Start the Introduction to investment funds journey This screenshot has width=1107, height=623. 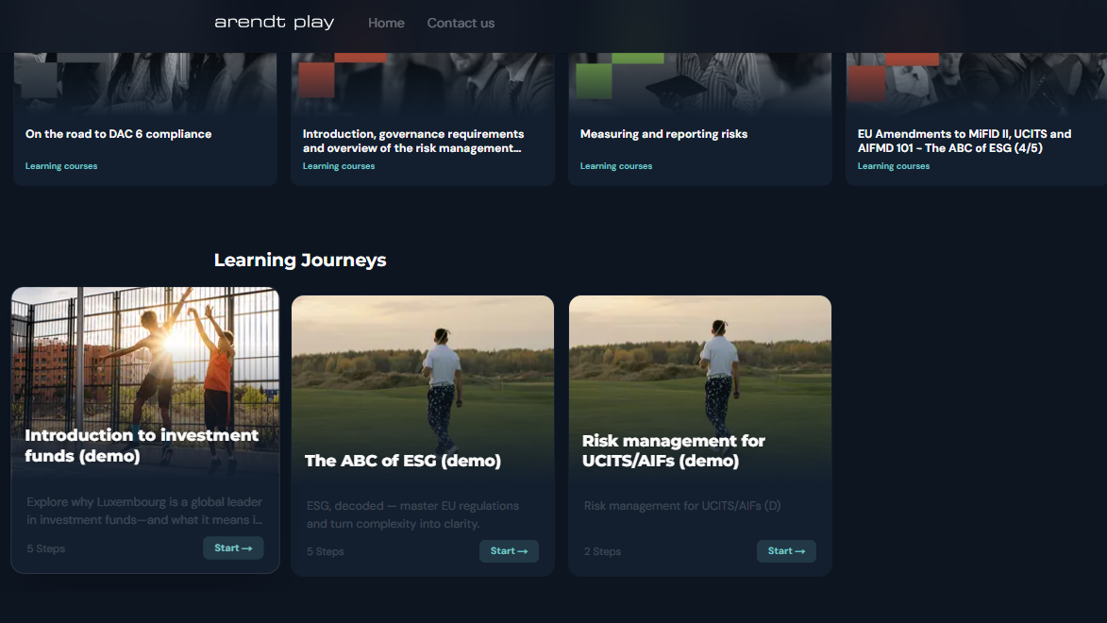coord(233,548)
